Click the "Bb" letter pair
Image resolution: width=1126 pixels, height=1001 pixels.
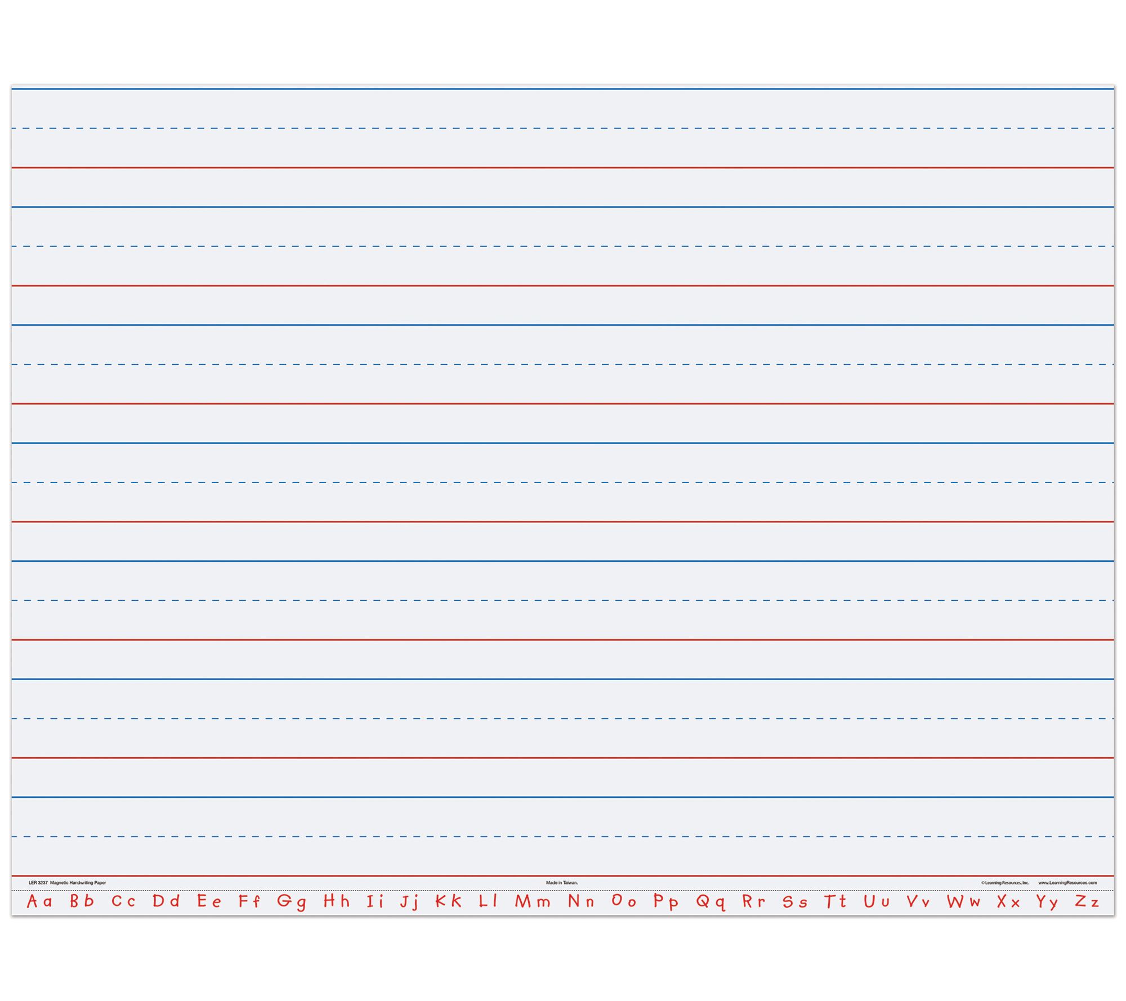coord(82,901)
